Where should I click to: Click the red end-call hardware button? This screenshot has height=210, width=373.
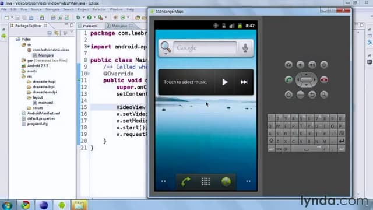point(324,80)
